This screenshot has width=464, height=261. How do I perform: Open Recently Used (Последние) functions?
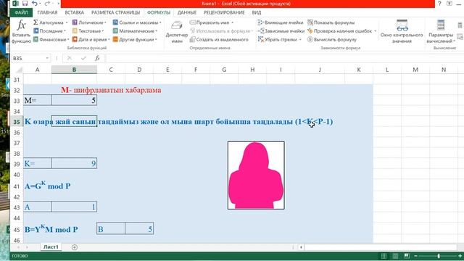coord(49,30)
